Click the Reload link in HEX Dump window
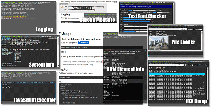The height and width of the screenshot is (108, 211). pyautogui.click(x=201, y=65)
